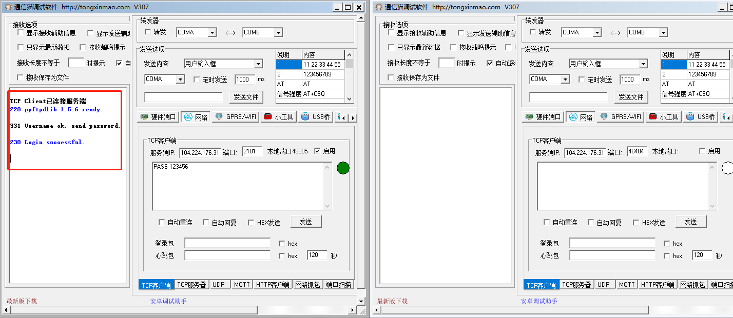The height and width of the screenshot is (318, 733).
Task: Click port field showing 46484 in right window
Action: (637, 152)
